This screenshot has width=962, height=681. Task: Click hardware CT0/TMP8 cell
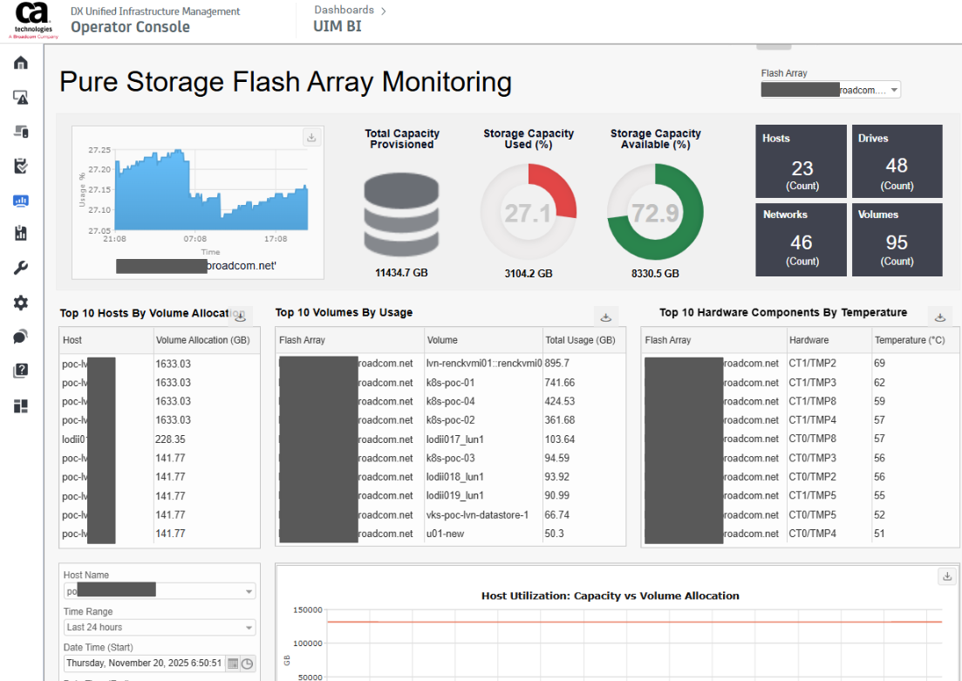pyautogui.click(x=812, y=439)
